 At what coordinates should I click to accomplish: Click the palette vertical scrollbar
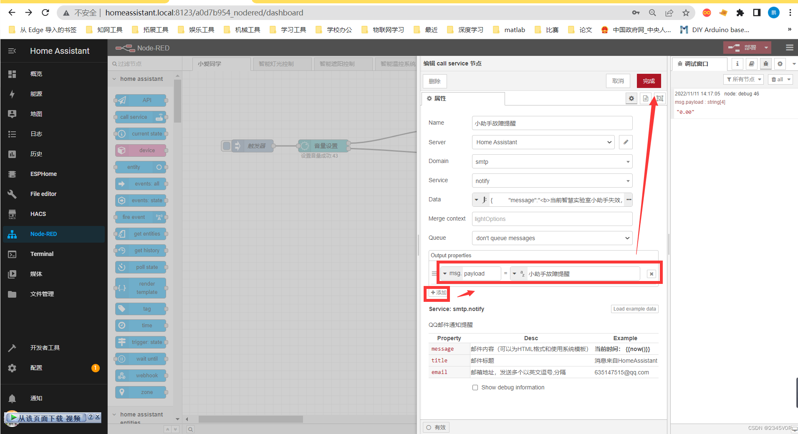coord(177,101)
